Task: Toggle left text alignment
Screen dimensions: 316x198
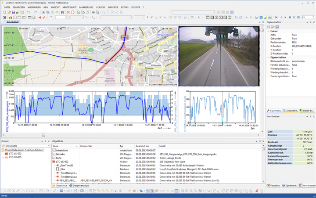Action: coord(171,18)
